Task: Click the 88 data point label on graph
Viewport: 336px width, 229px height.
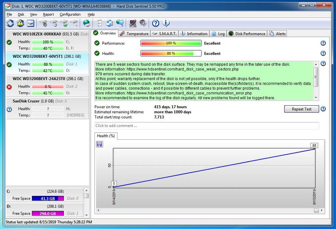Action: [x=314, y=145]
